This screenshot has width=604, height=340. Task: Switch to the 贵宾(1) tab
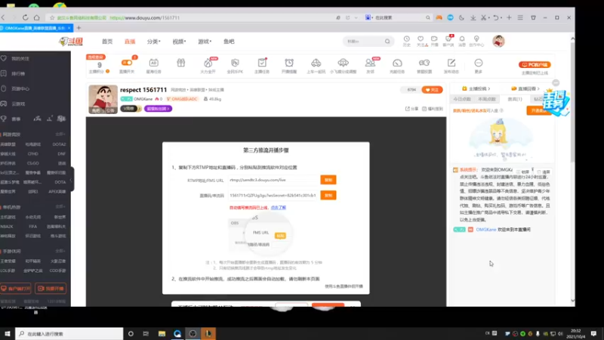tap(515, 99)
